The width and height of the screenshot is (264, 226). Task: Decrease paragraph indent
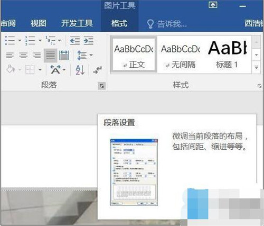point(75,41)
